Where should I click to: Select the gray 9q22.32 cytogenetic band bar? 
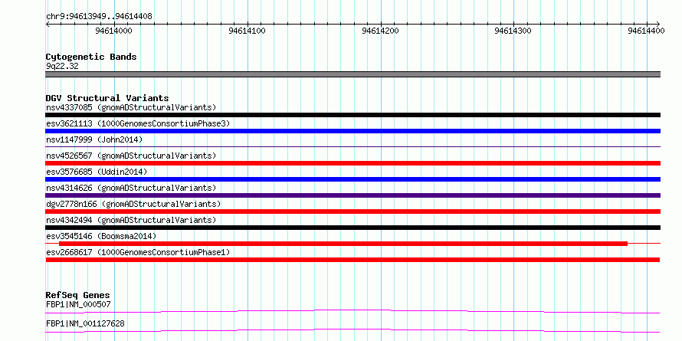point(353,74)
